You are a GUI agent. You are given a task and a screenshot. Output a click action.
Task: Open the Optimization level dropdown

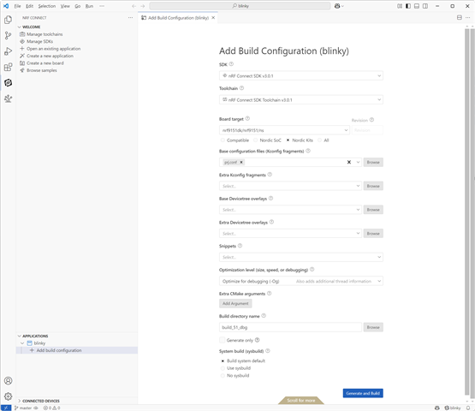[x=301, y=281]
